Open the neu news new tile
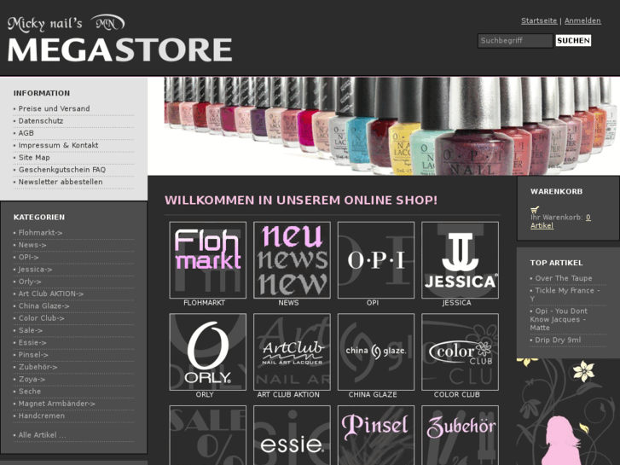Image resolution: width=620 pixels, height=465 pixels. 292,260
